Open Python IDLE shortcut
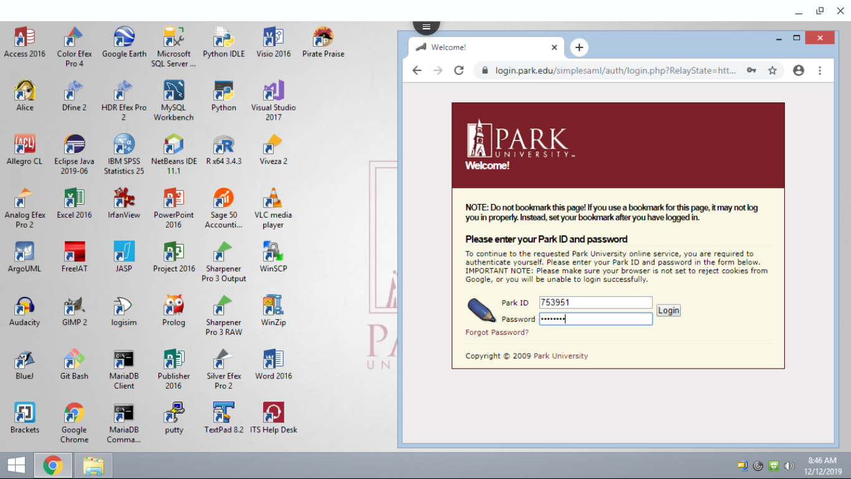 pos(224,42)
